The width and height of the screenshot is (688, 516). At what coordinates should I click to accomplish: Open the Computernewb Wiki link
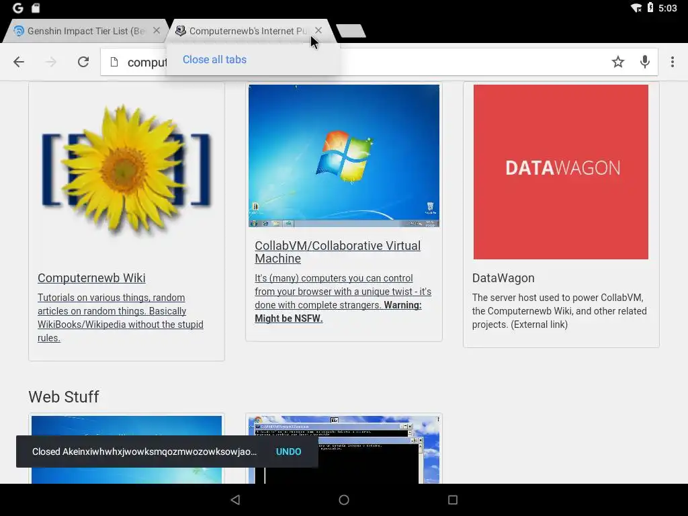91,277
